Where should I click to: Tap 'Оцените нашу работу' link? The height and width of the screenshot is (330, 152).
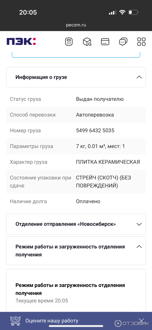tap(52, 321)
